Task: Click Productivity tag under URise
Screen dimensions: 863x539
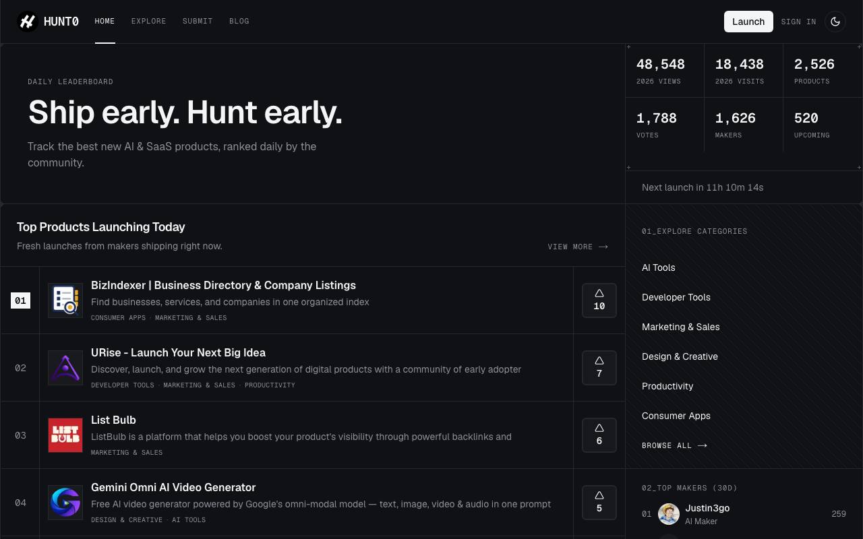Action: (x=270, y=385)
